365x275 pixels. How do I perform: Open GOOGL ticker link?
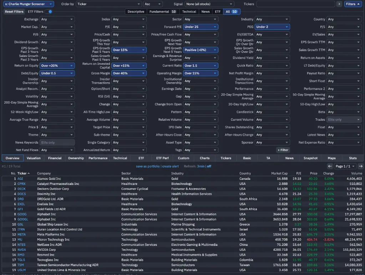click(23, 219)
